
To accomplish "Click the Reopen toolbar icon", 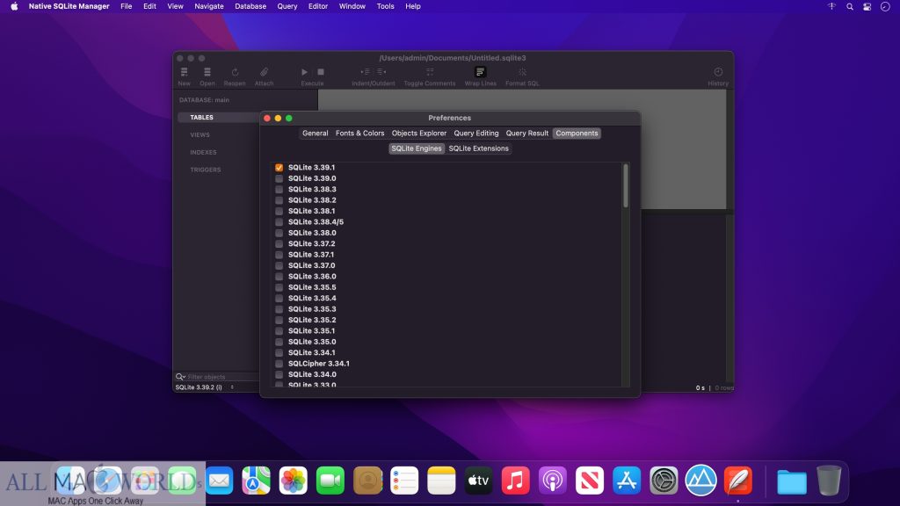I will pos(235,72).
